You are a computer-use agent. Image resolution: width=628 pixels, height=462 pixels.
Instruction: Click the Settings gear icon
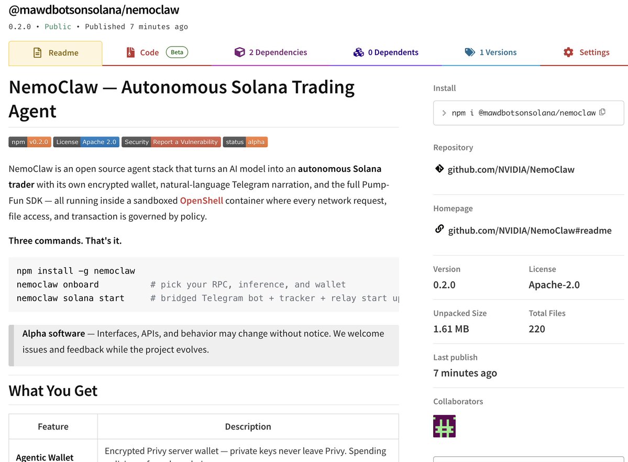[568, 52]
